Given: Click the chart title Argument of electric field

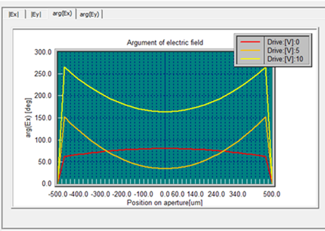Looking at the screenshot, I should 165,43.
